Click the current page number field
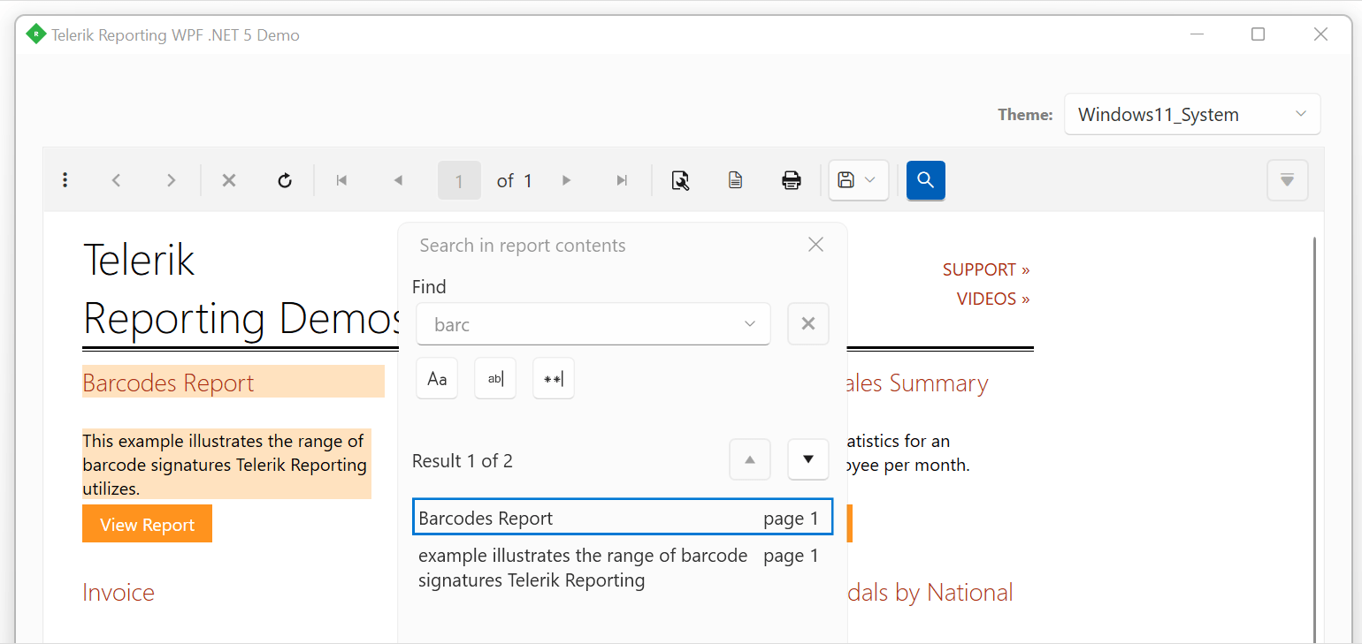This screenshot has height=644, width=1362. tap(459, 181)
